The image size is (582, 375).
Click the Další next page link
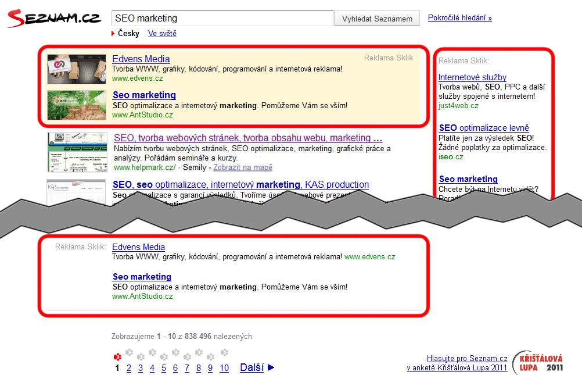click(252, 367)
